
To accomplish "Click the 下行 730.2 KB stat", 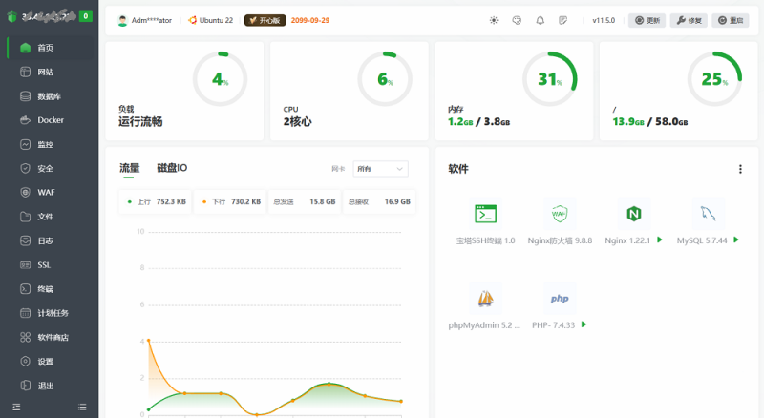I will 230,201.
